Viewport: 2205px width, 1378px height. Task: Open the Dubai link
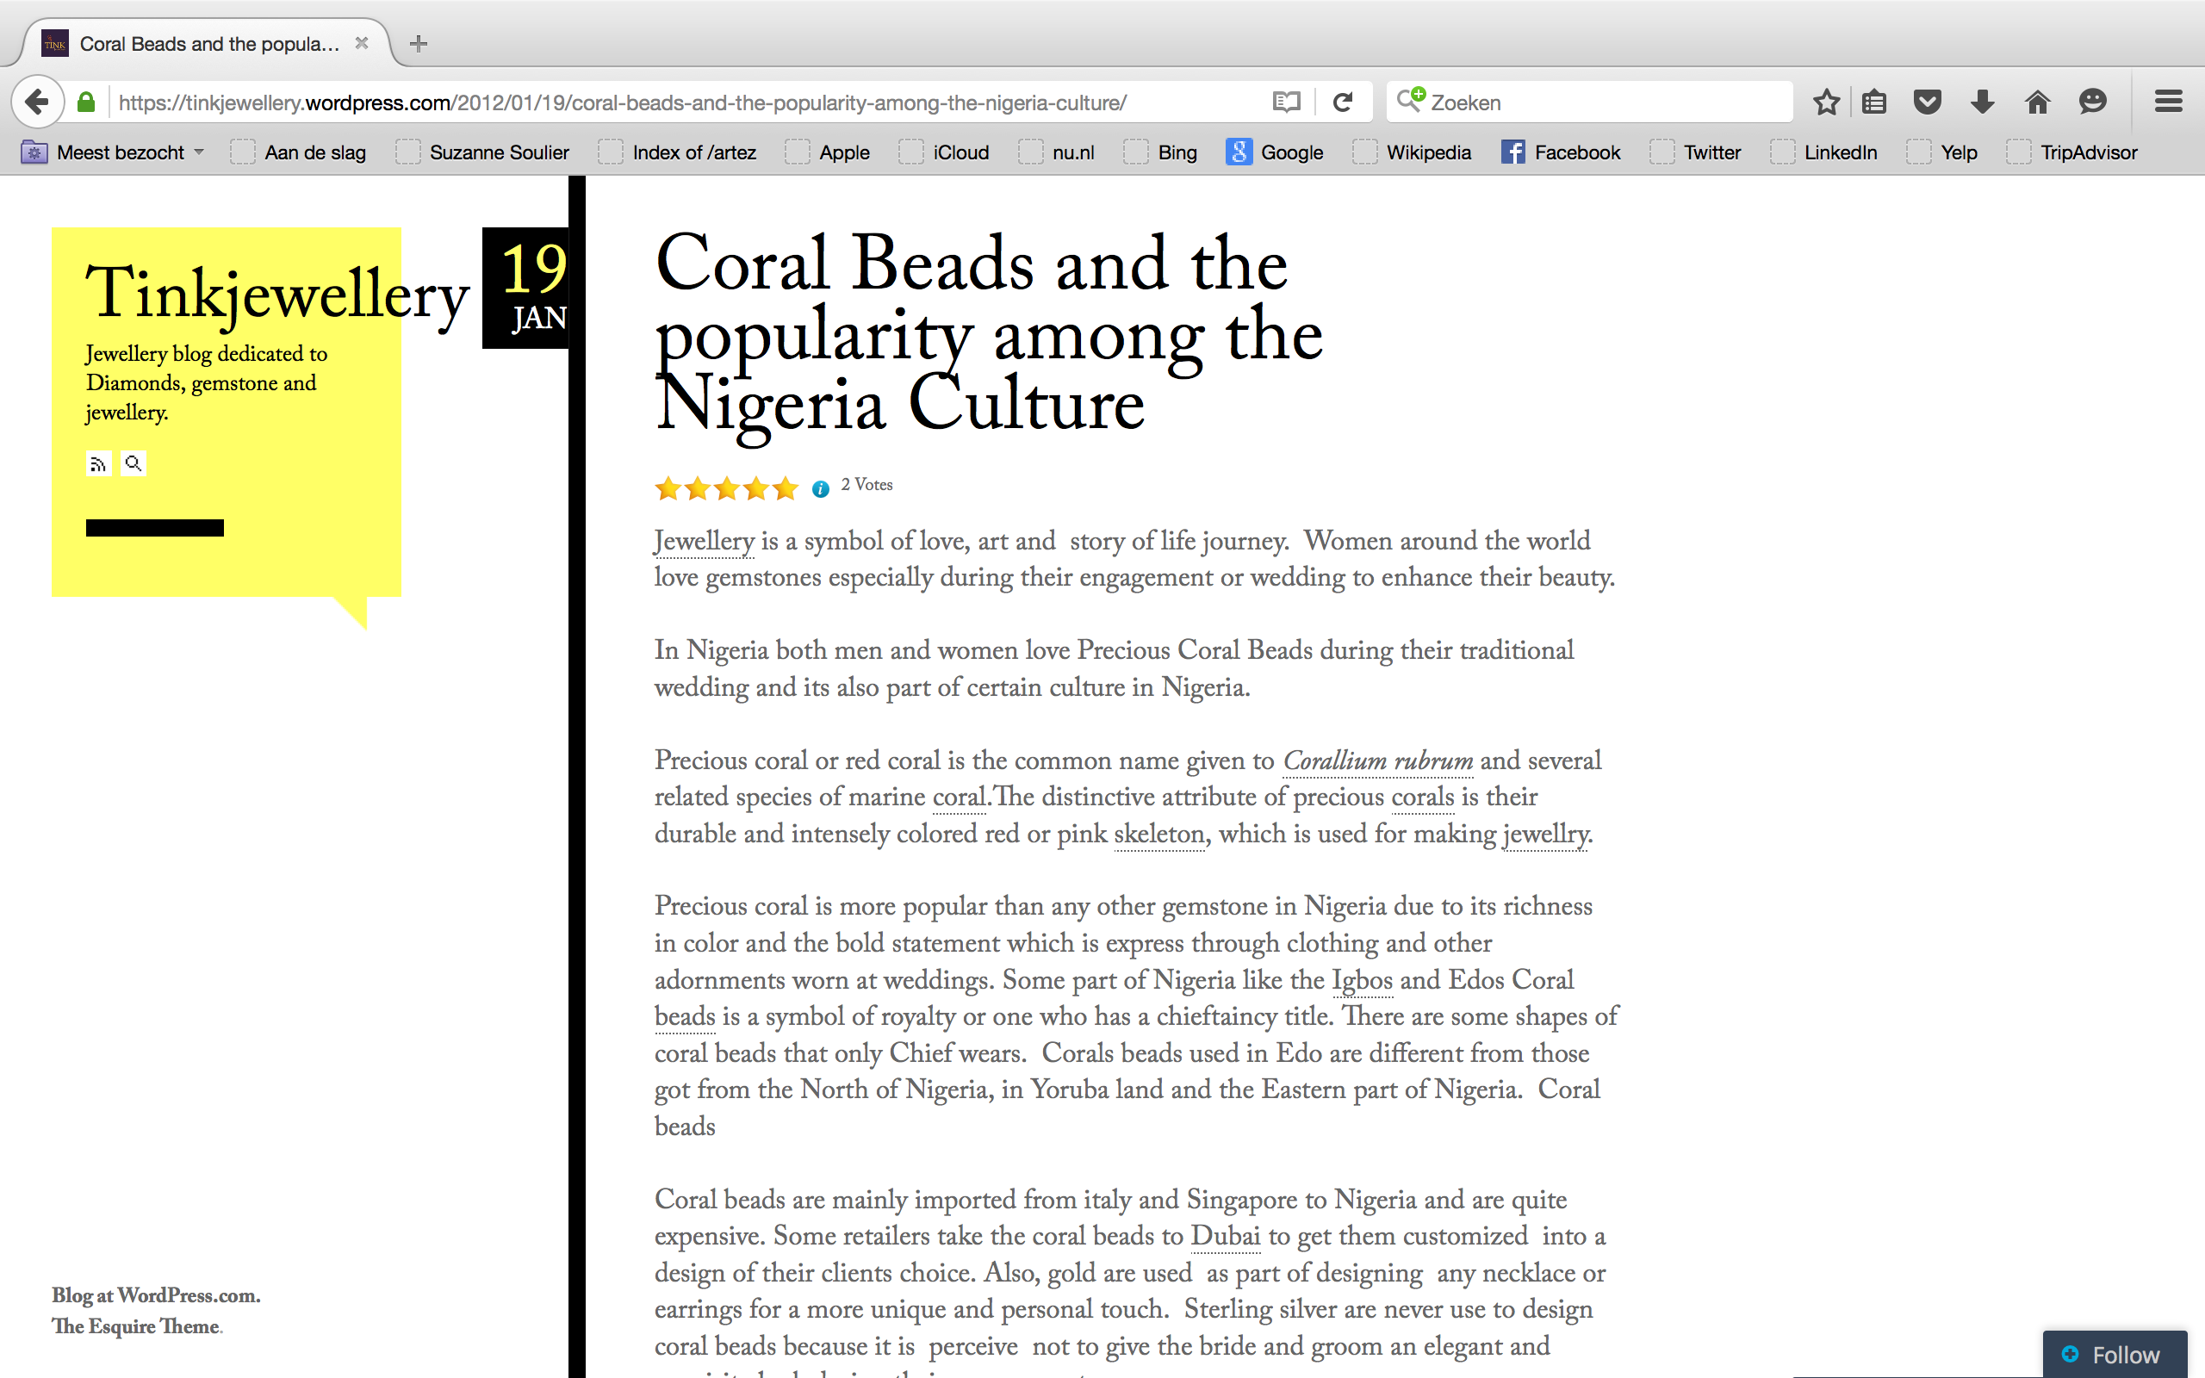1226,1237
